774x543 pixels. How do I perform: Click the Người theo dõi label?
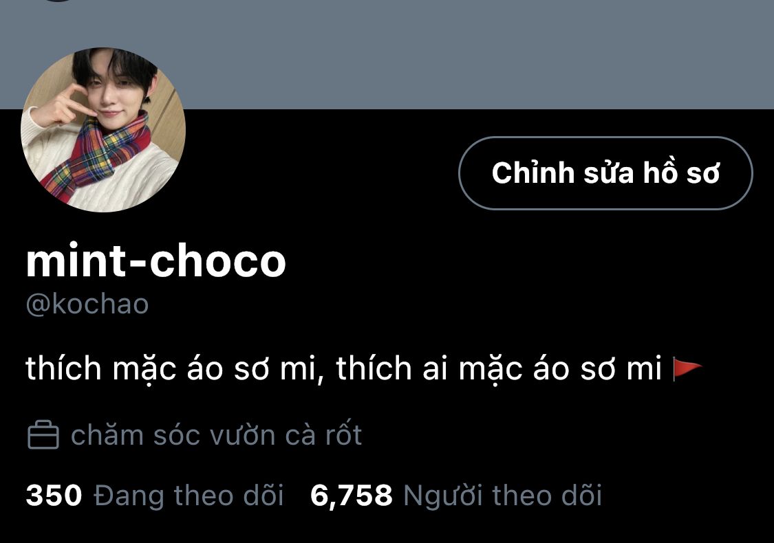click(502, 496)
